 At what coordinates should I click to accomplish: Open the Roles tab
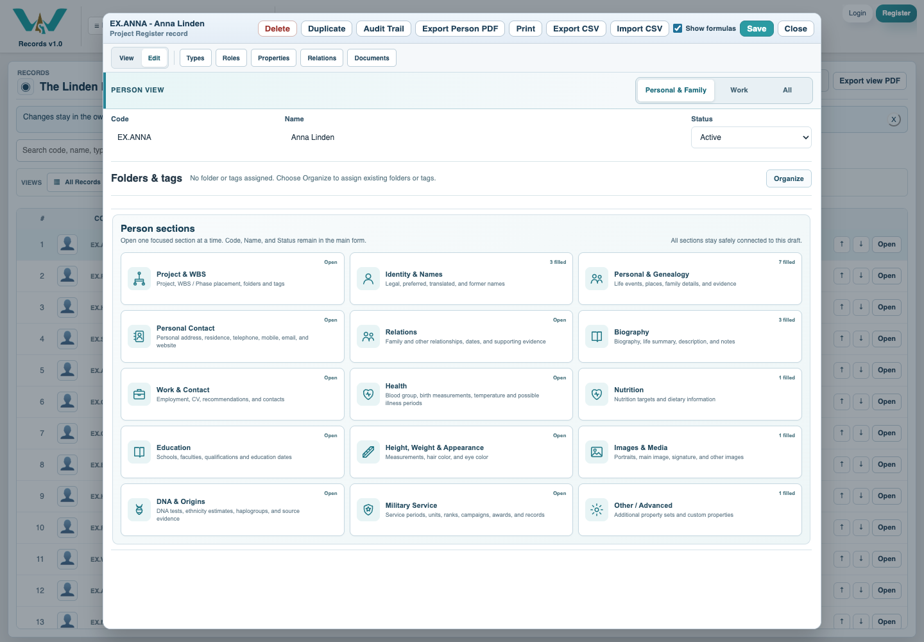(x=231, y=58)
